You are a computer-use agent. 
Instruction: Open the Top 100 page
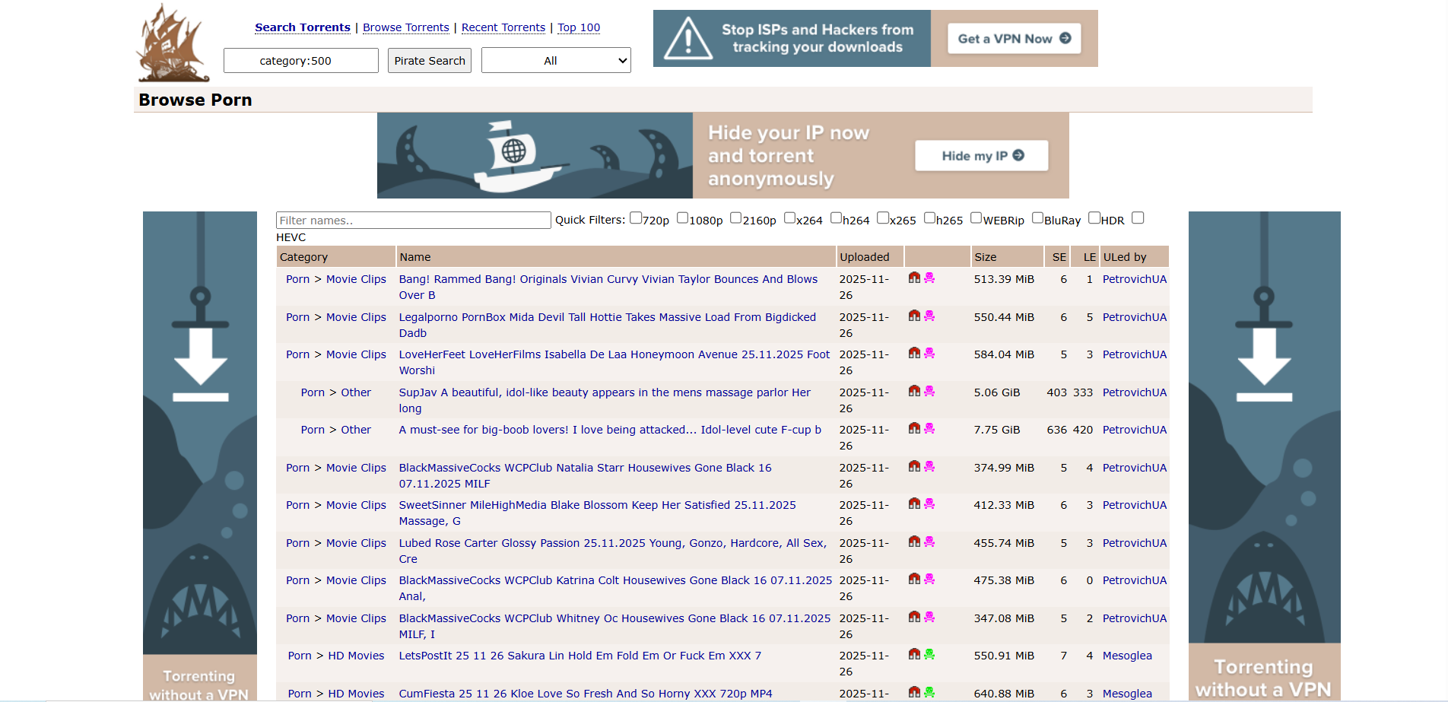pos(579,27)
